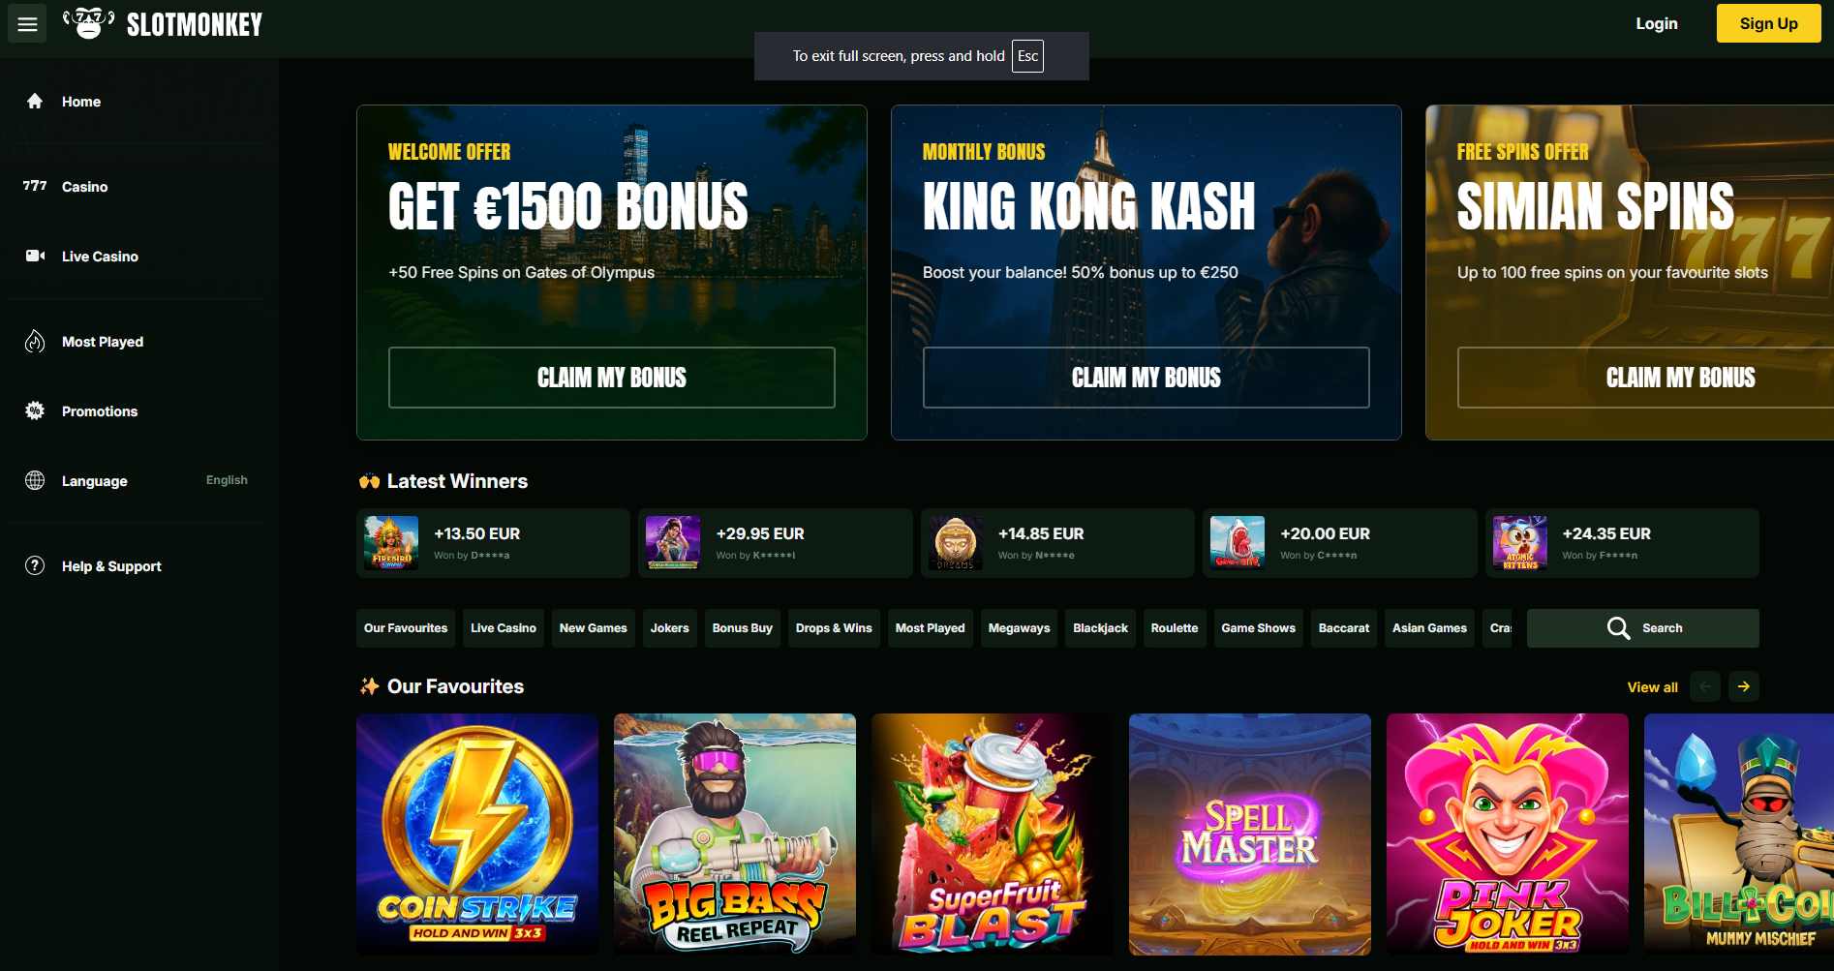The image size is (1834, 971).
Task: Select the Drops & Wins tab
Action: [834, 628]
